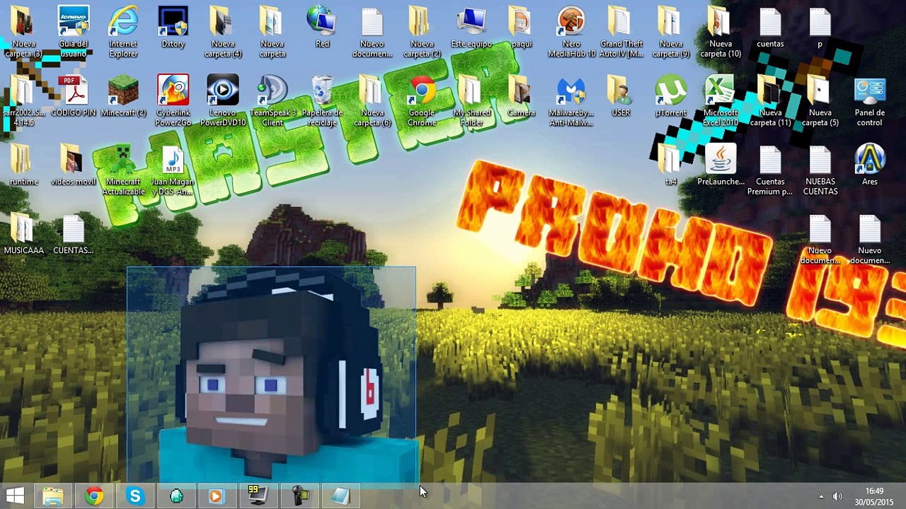Image resolution: width=906 pixels, height=509 pixels.
Task: Select the Lenovo PowerDVD10 shortcut
Action: pyautogui.click(x=223, y=100)
